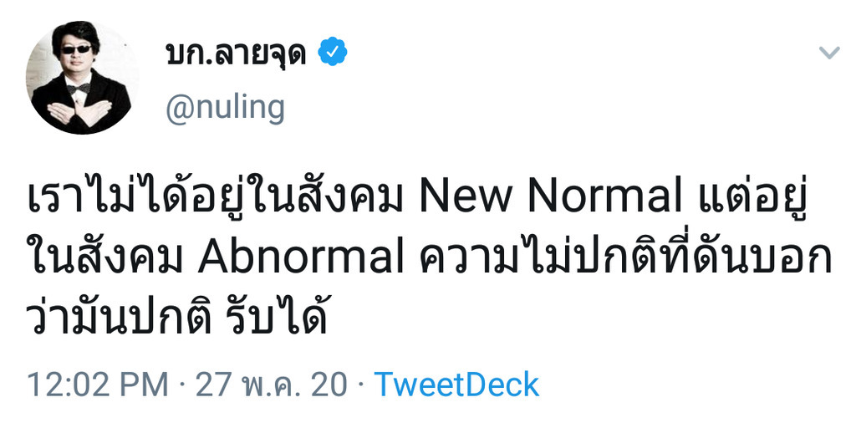Click the words "New Normal" in tweet
Screen dimensions: 856x428
[550, 196]
